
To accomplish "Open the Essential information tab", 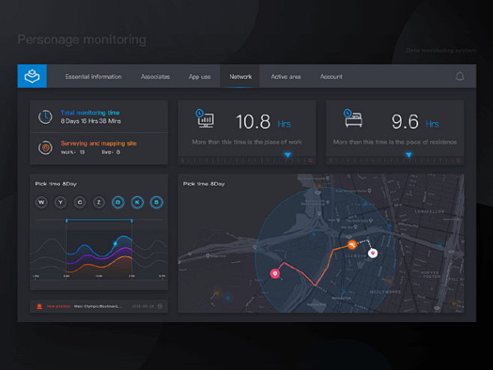I will tap(94, 76).
